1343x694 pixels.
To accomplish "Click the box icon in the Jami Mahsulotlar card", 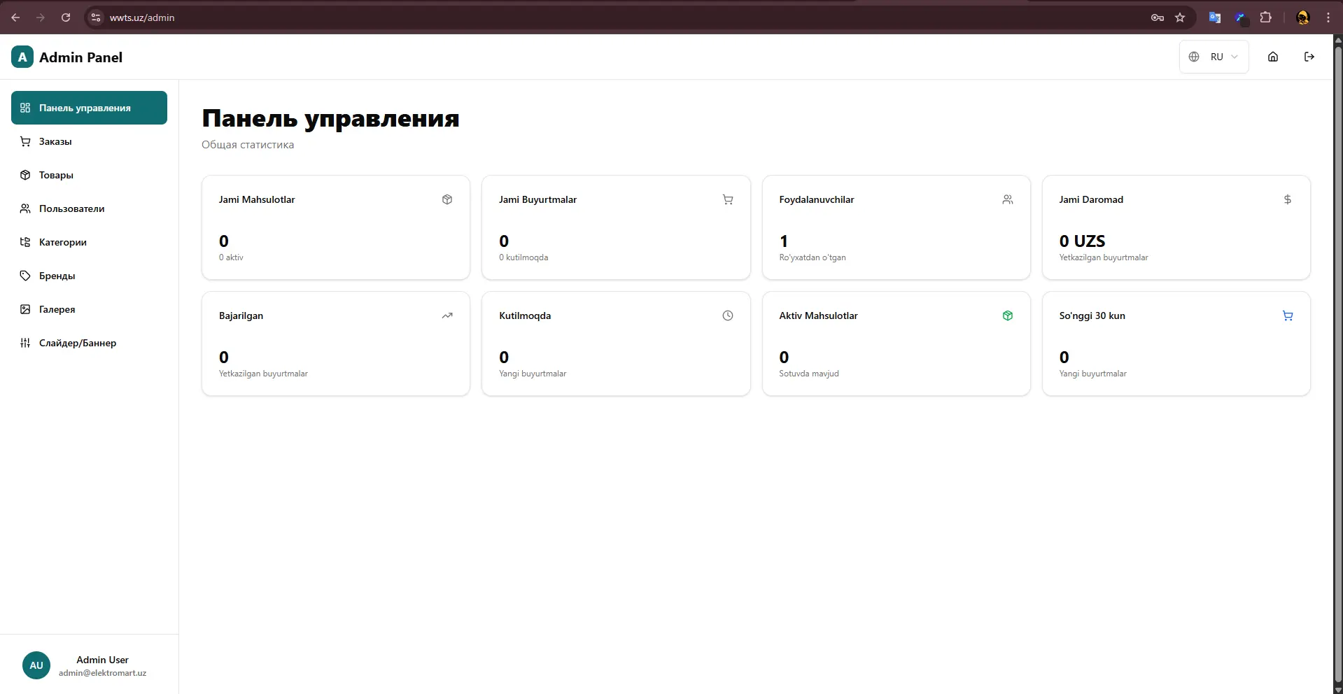I will [447, 199].
